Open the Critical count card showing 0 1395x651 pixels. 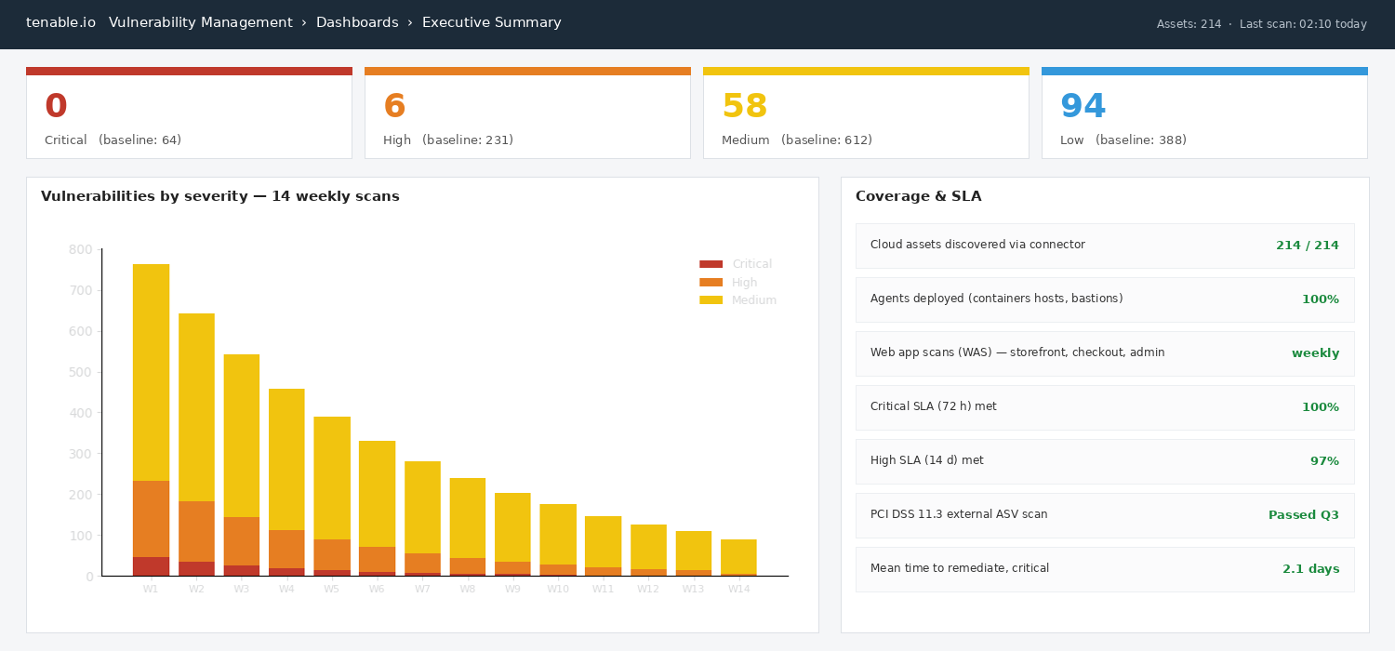point(189,113)
